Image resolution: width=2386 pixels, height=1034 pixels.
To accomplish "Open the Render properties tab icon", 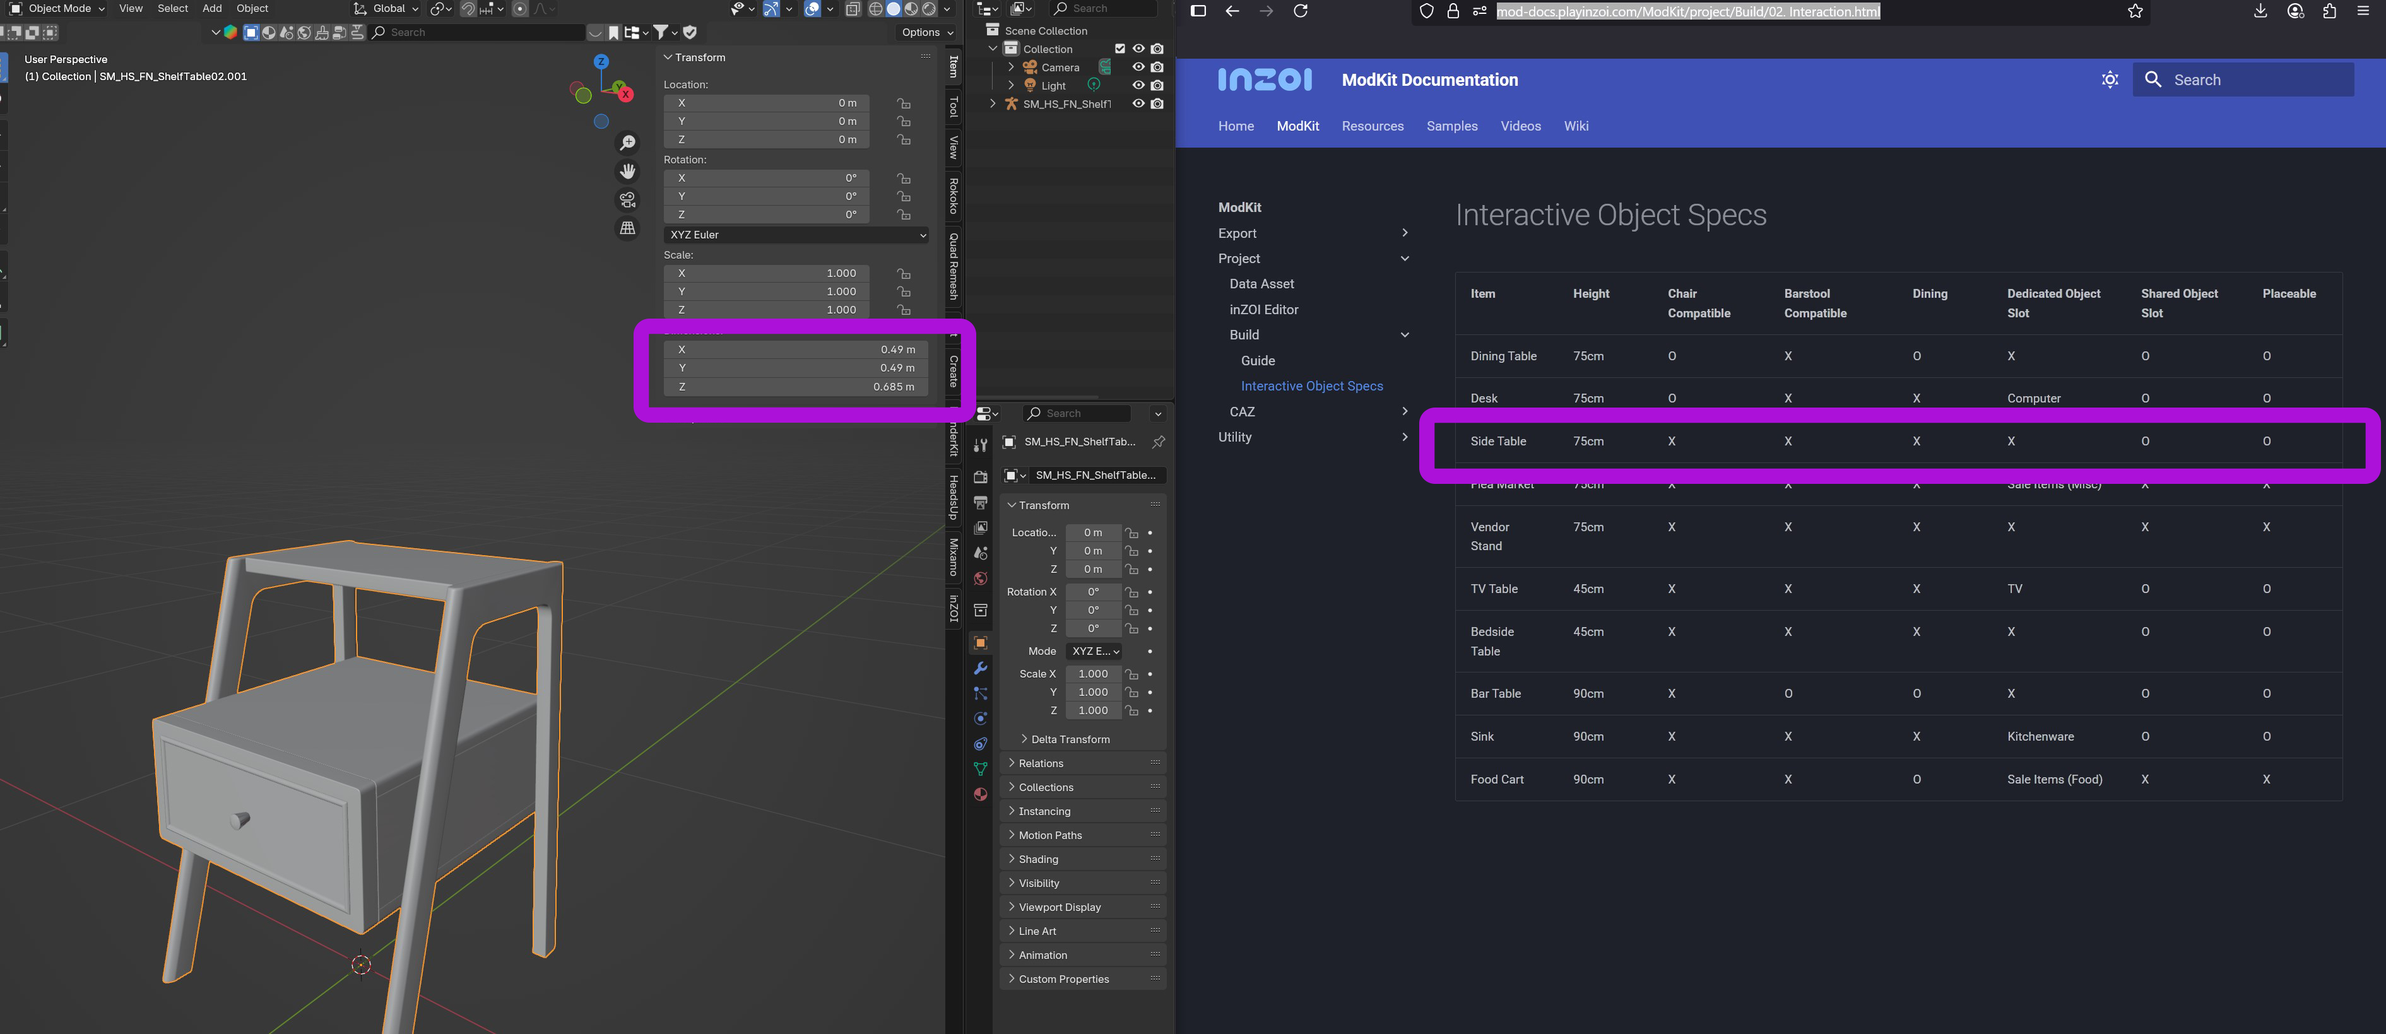I will point(980,477).
